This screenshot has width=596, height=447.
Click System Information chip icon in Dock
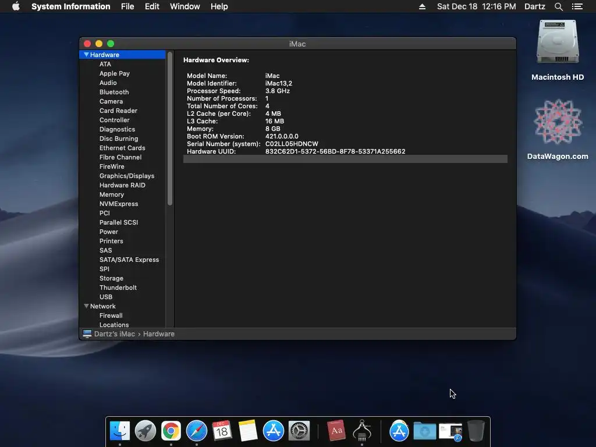coord(362,431)
